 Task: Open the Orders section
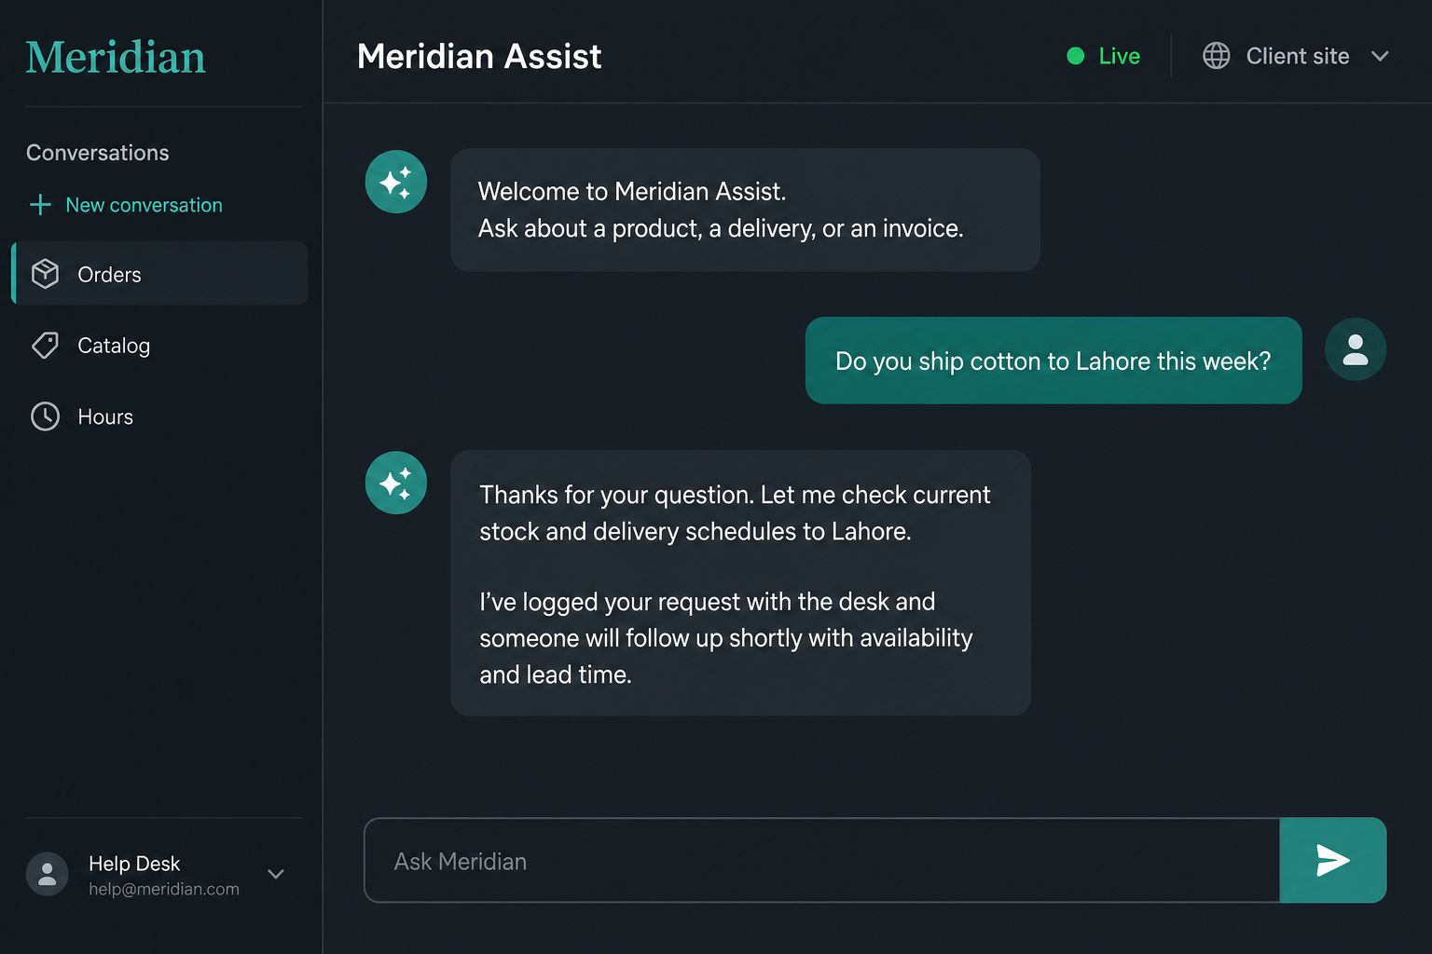point(159,274)
